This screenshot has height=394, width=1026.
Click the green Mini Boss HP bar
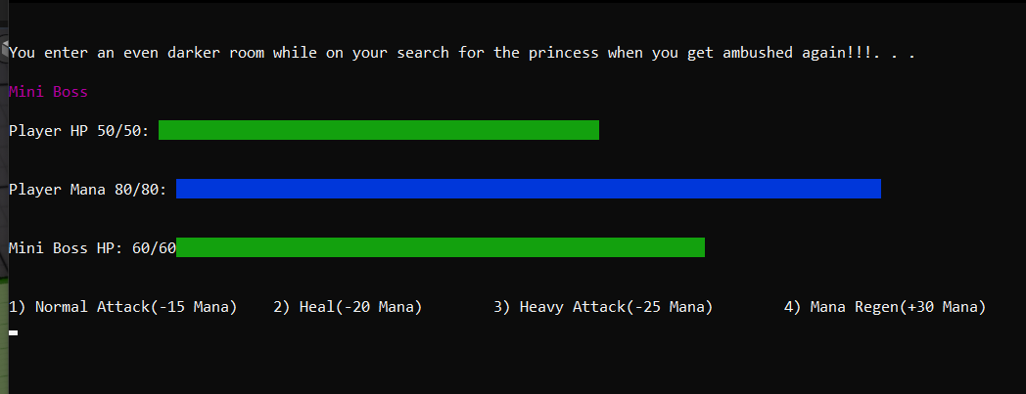[441, 247]
